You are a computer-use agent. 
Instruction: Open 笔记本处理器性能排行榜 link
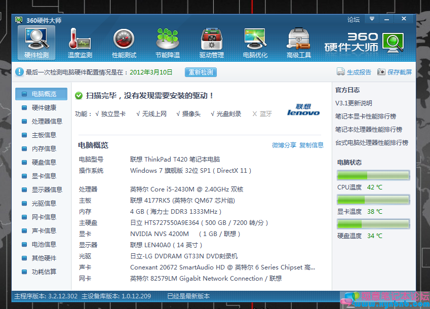tap(369, 129)
